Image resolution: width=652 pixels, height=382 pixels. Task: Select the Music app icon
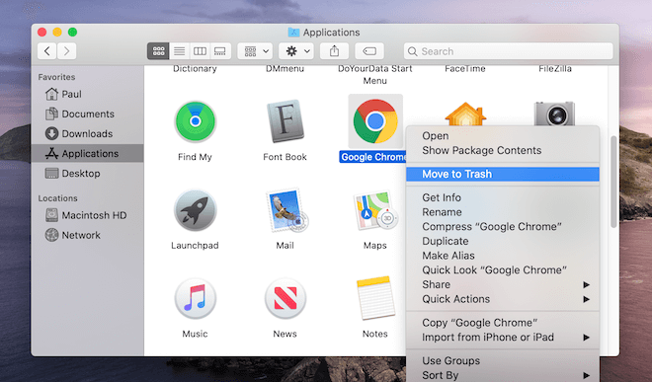tap(195, 298)
